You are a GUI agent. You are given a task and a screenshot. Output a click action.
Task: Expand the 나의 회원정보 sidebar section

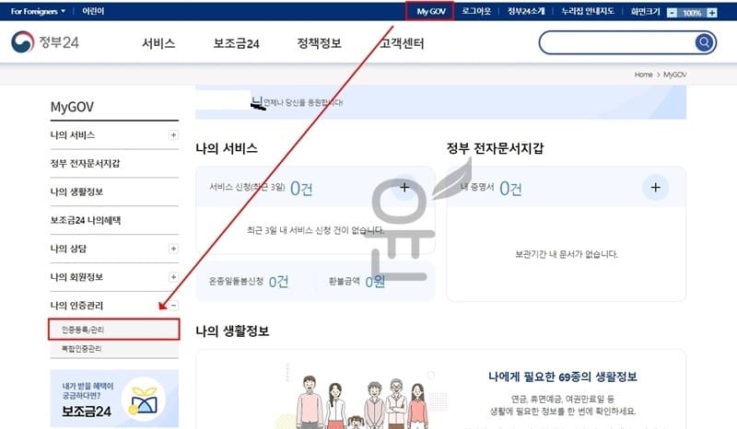[x=173, y=277]
